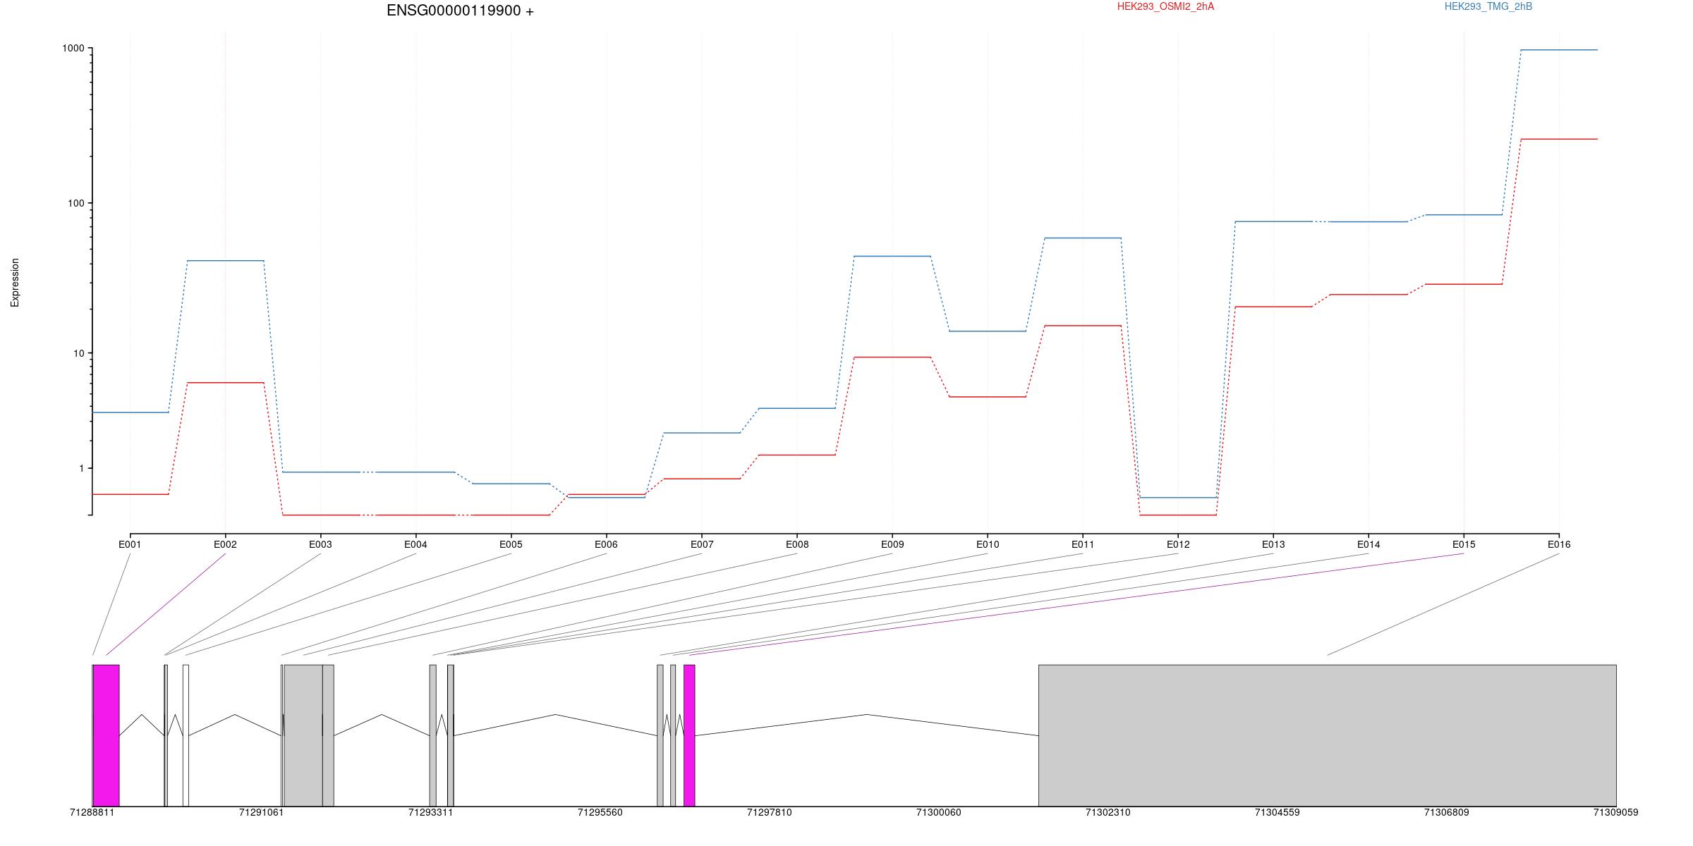Click the red E002 expression segment
The height and width of the screenshot is (846, 1693).
tap(225, 383)
